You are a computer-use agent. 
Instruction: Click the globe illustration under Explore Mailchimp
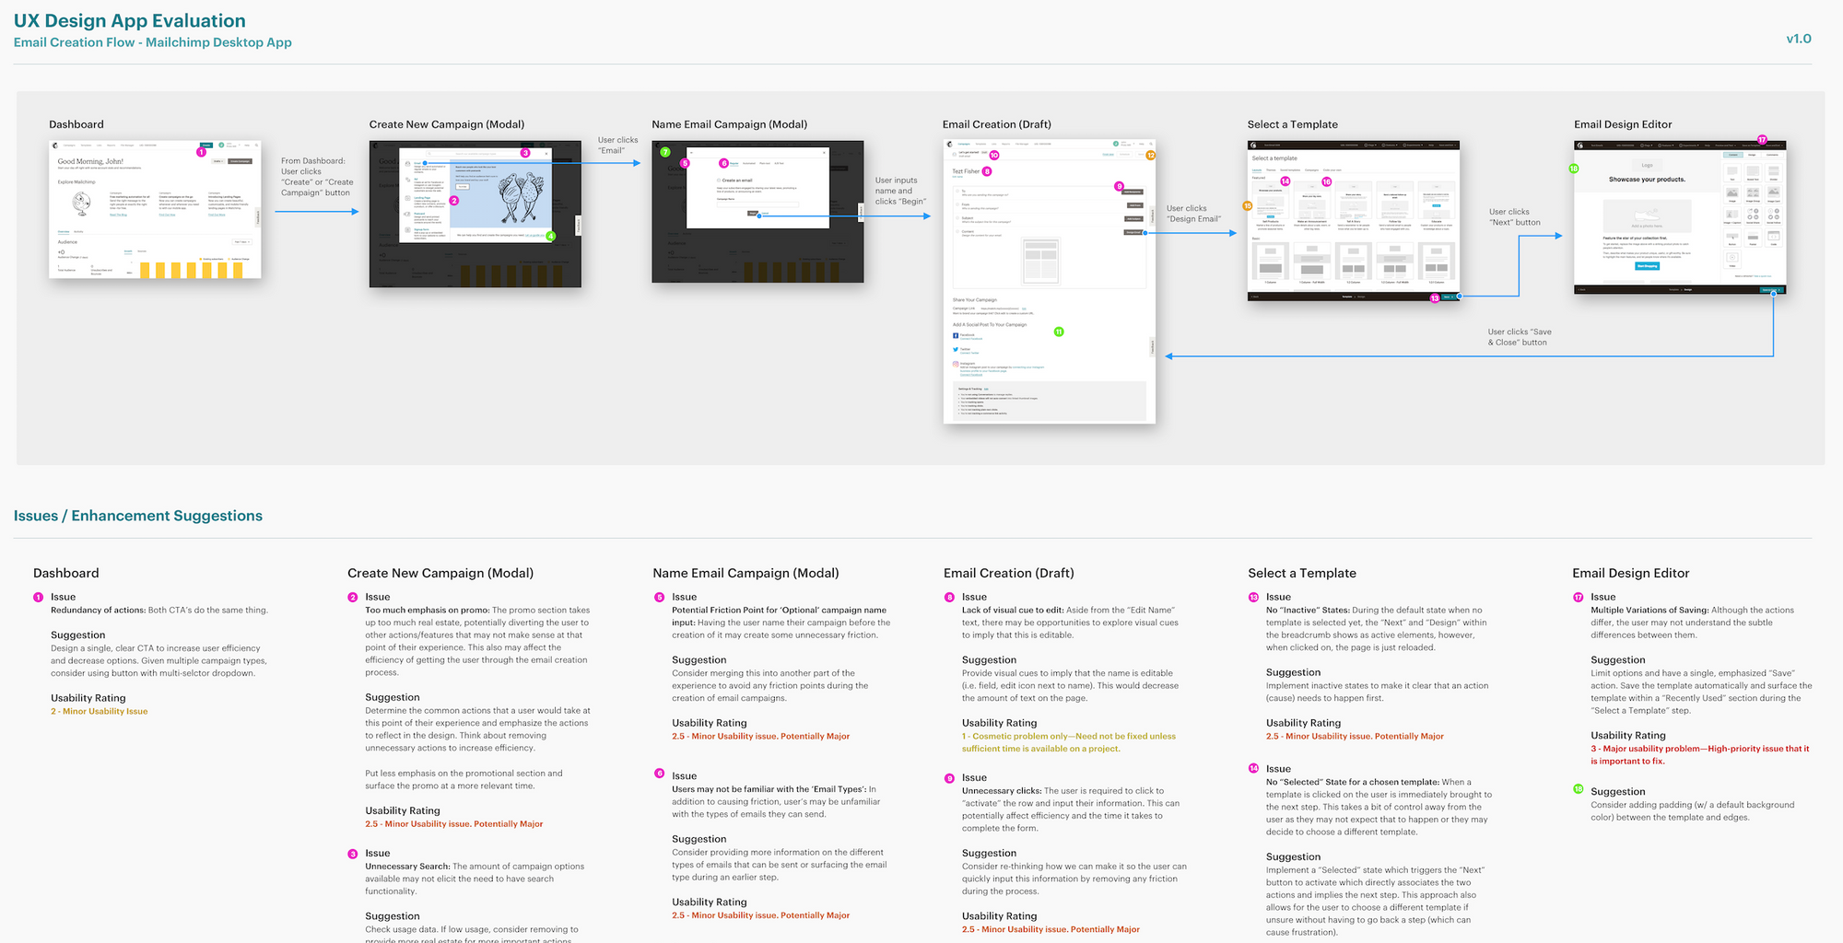pyautogui.click(x=82, y=204)
